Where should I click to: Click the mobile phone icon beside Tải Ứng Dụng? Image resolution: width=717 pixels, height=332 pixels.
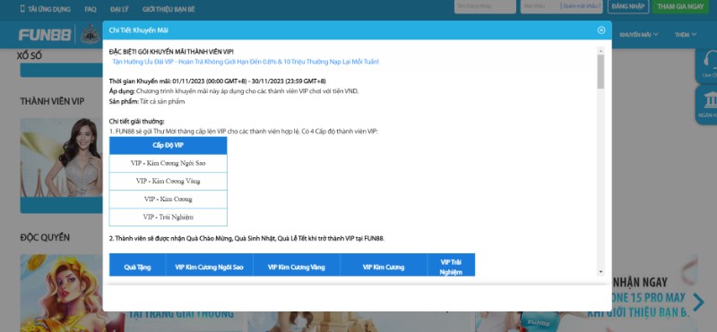tap(22, 9)
